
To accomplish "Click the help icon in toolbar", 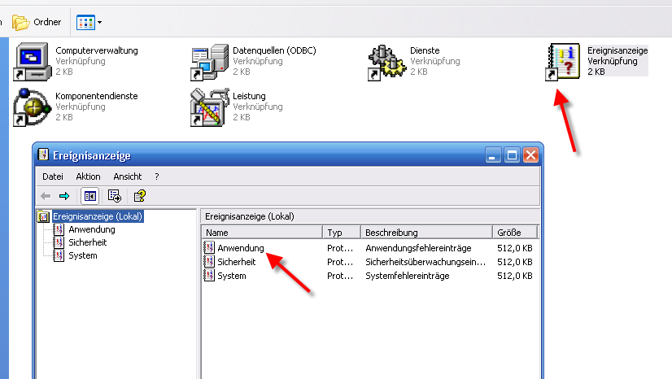I will [140, 196].
